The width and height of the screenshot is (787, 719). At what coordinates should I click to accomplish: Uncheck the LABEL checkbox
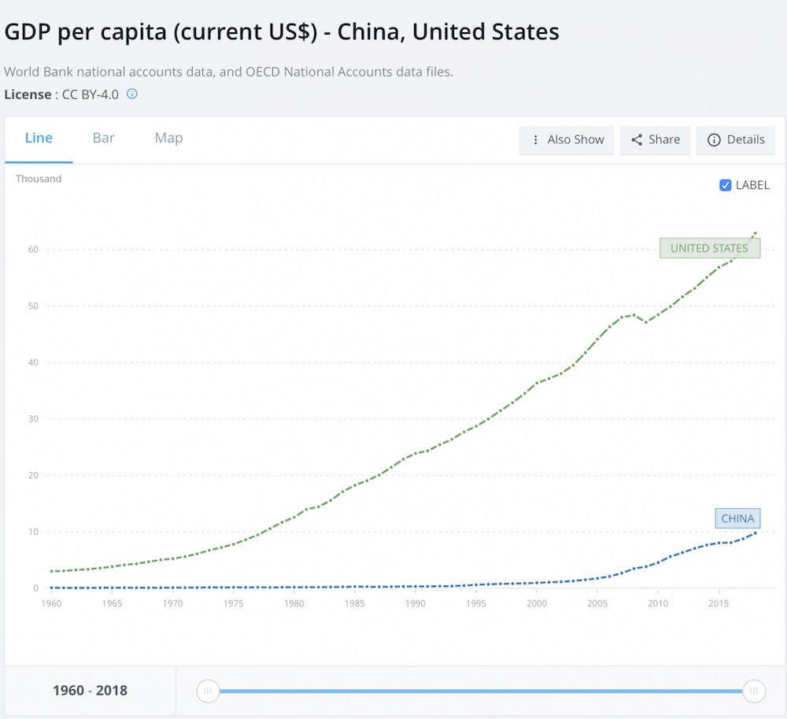tap(726, 186)
